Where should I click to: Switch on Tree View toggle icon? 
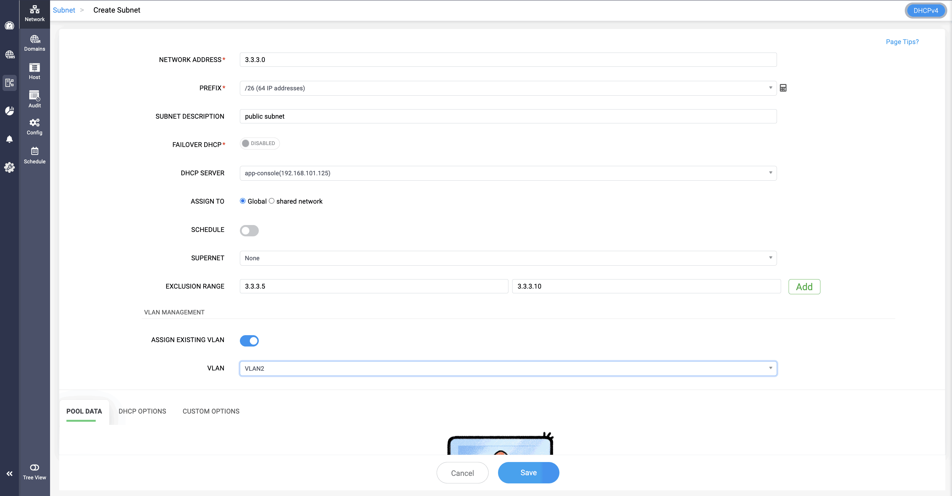[34, 468]
